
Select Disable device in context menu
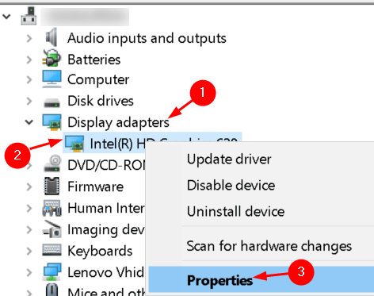[231, 185]
